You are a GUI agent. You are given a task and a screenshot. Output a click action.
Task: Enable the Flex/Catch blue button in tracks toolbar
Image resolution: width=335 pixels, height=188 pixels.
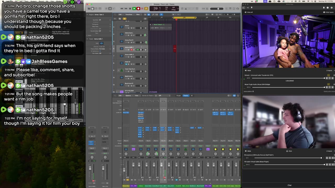161,14
